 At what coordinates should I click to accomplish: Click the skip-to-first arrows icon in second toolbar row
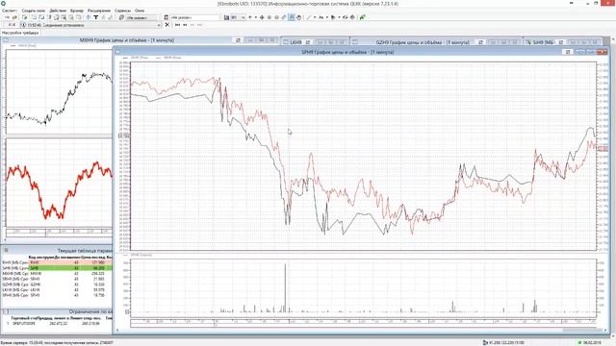177,25
